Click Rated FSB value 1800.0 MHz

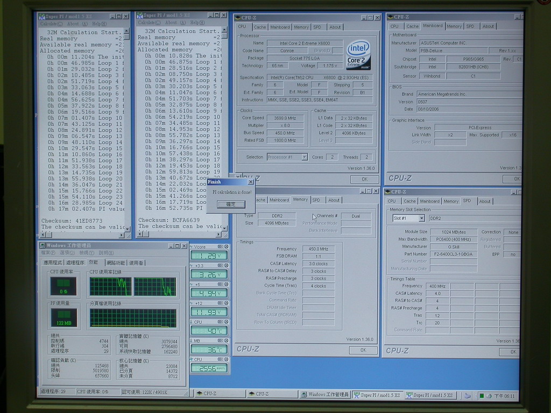coord(285,140)
